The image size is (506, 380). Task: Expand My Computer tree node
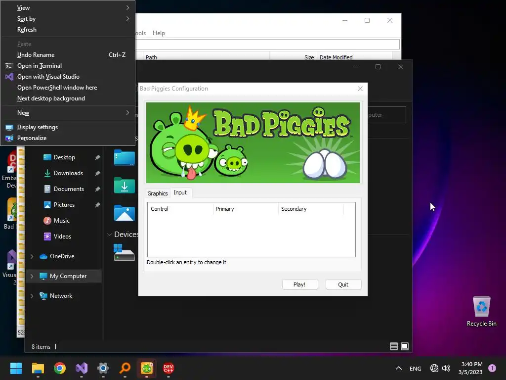click(32, 276)
